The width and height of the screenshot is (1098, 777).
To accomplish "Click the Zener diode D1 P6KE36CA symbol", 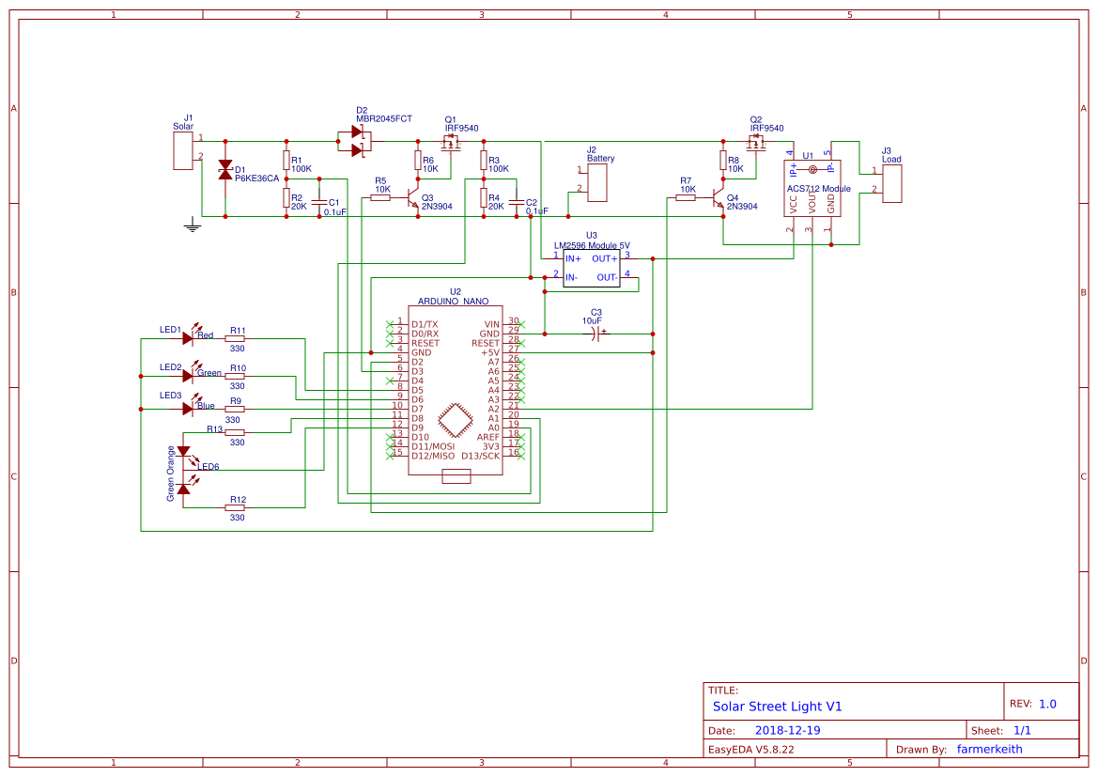I will 225,169.
